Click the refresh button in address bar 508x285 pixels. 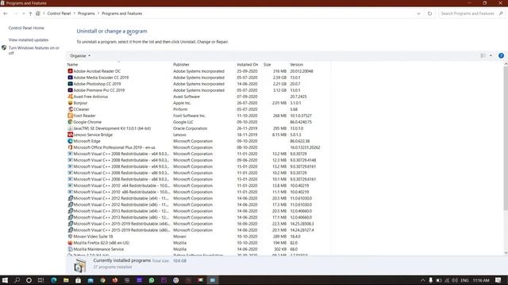click(429, 13)
